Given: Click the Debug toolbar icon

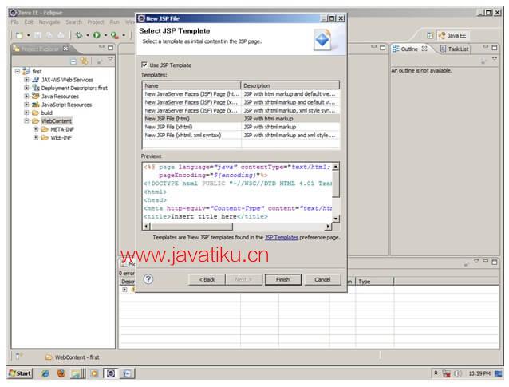Looking at the screenshot, I should 79,35.
